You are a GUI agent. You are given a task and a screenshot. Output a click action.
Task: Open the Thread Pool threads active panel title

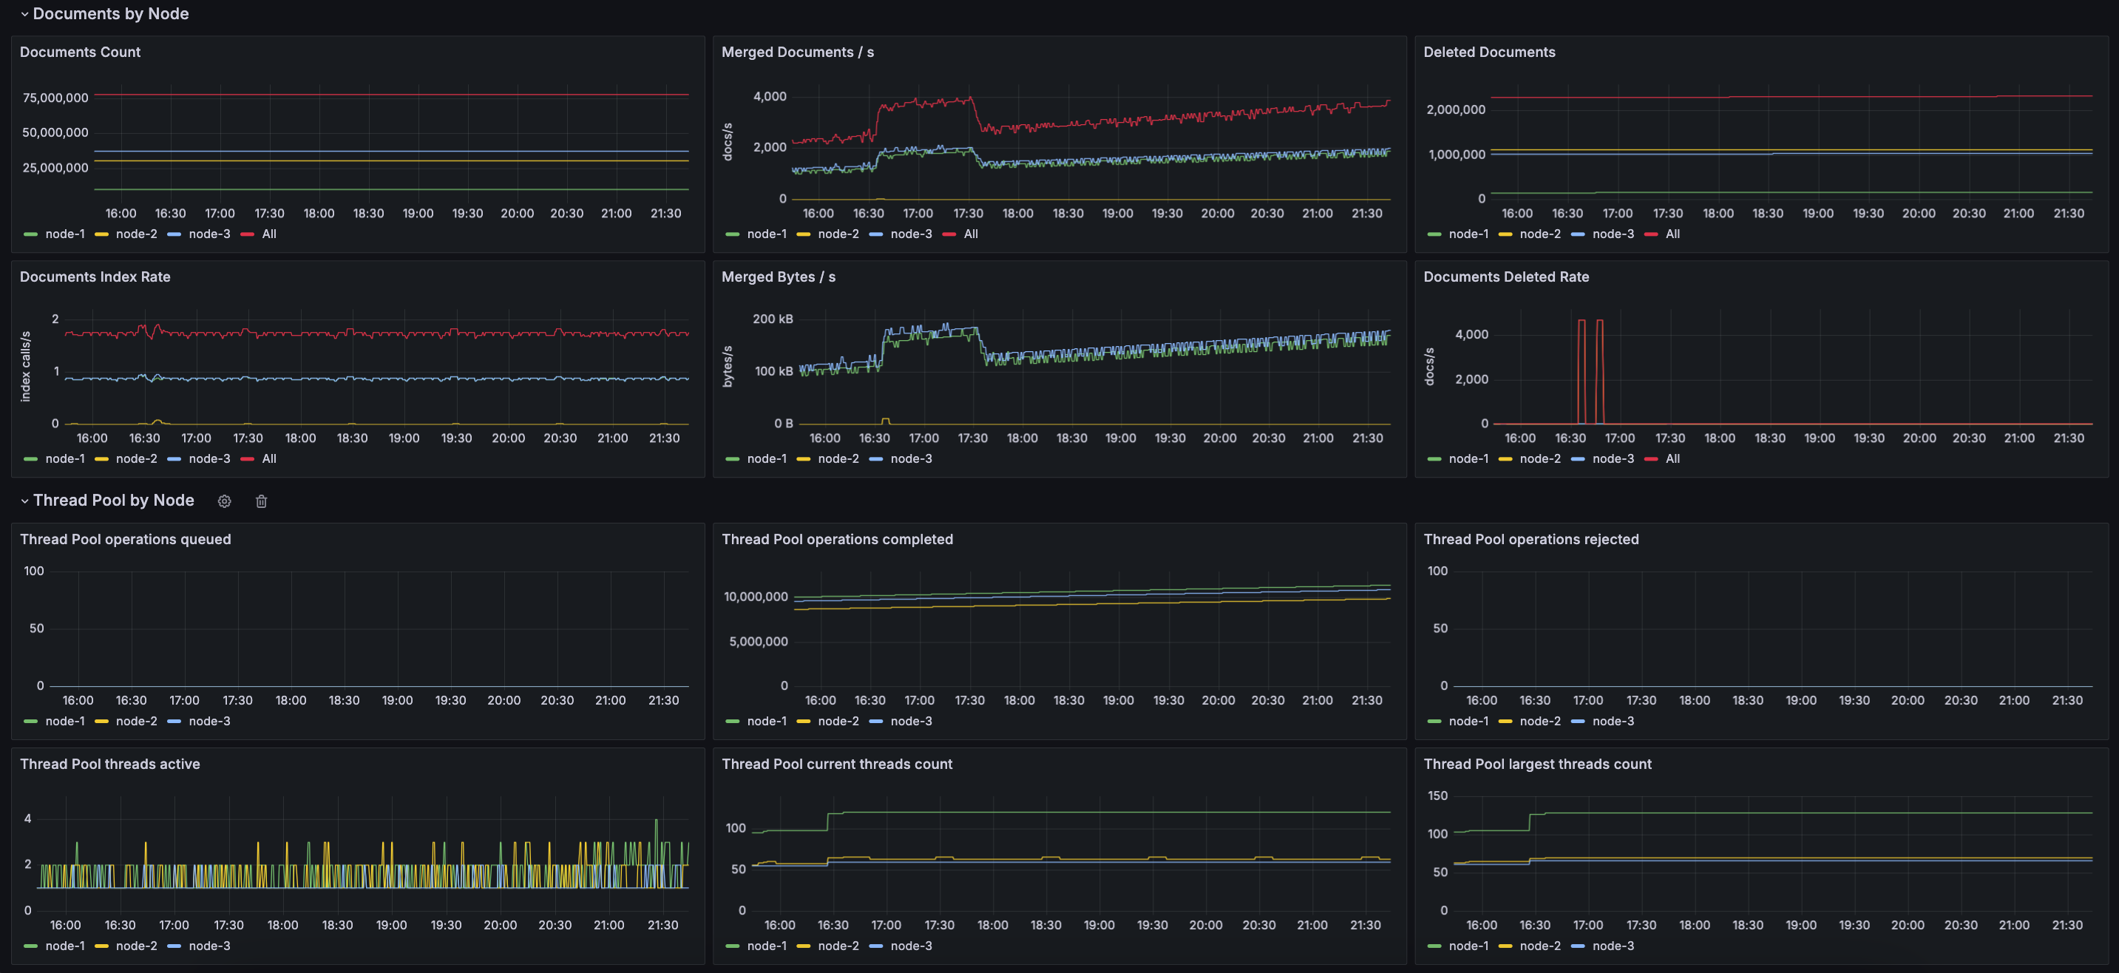[x=109, y=764]
